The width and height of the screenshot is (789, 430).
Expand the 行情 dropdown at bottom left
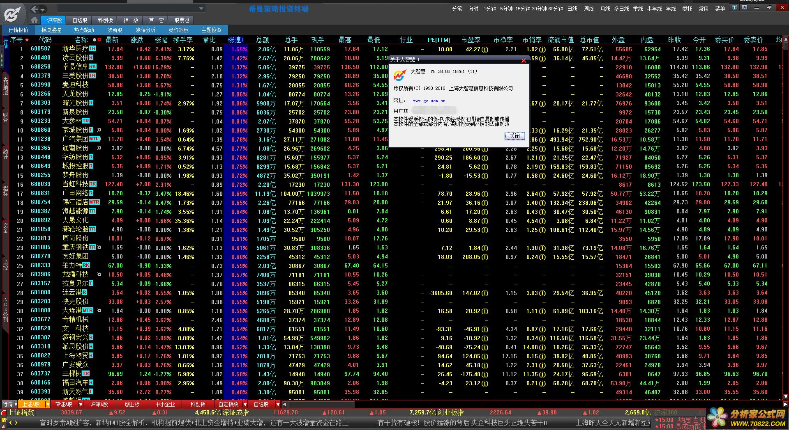click(16, 404)
